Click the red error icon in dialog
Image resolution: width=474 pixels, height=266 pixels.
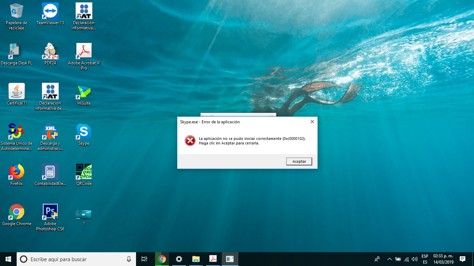point(190,141)
